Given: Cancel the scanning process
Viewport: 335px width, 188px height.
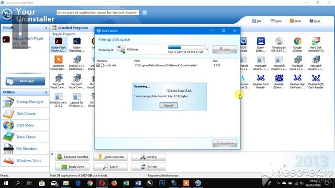Looking at the screenshot, I should click(x=169, y=105).
